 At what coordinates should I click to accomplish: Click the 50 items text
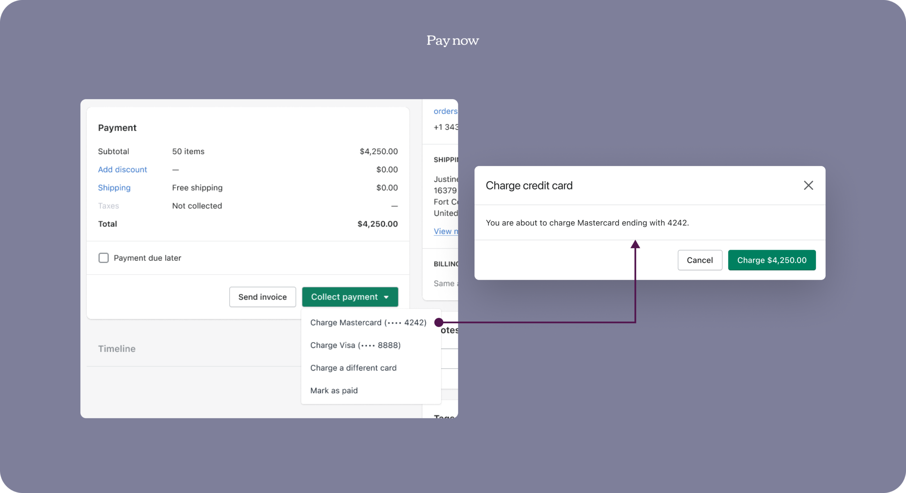coord(188,151)
